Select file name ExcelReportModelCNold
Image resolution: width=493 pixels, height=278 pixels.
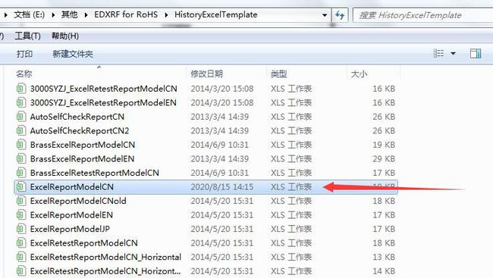coord(78,201)
